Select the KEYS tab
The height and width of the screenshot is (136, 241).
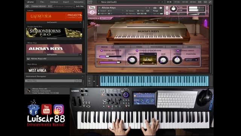coord(122,47)
